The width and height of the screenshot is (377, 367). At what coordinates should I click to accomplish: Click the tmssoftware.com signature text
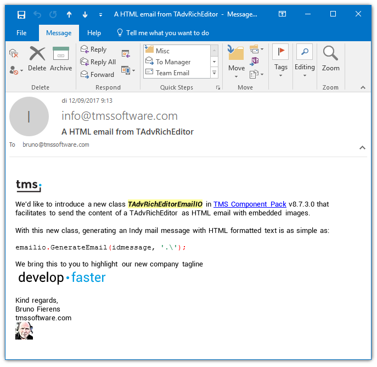click(x=43, y=318)
